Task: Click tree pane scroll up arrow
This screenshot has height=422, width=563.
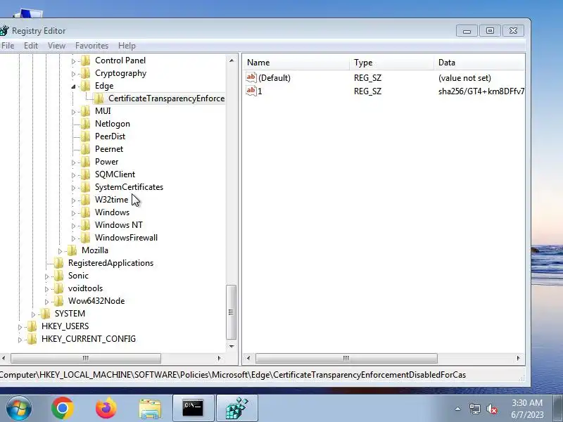Action: pyautogui.click(x=232, y=60)
